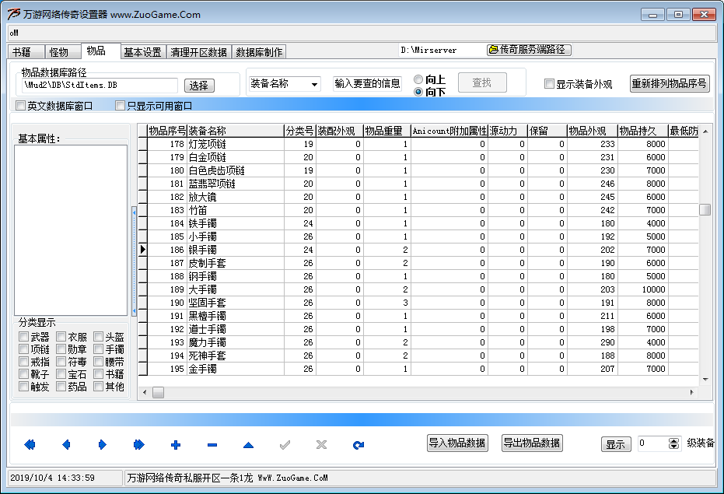724x494 pixels.
Task: Switch to the 书籍 tab
Action: pos(26,52)
